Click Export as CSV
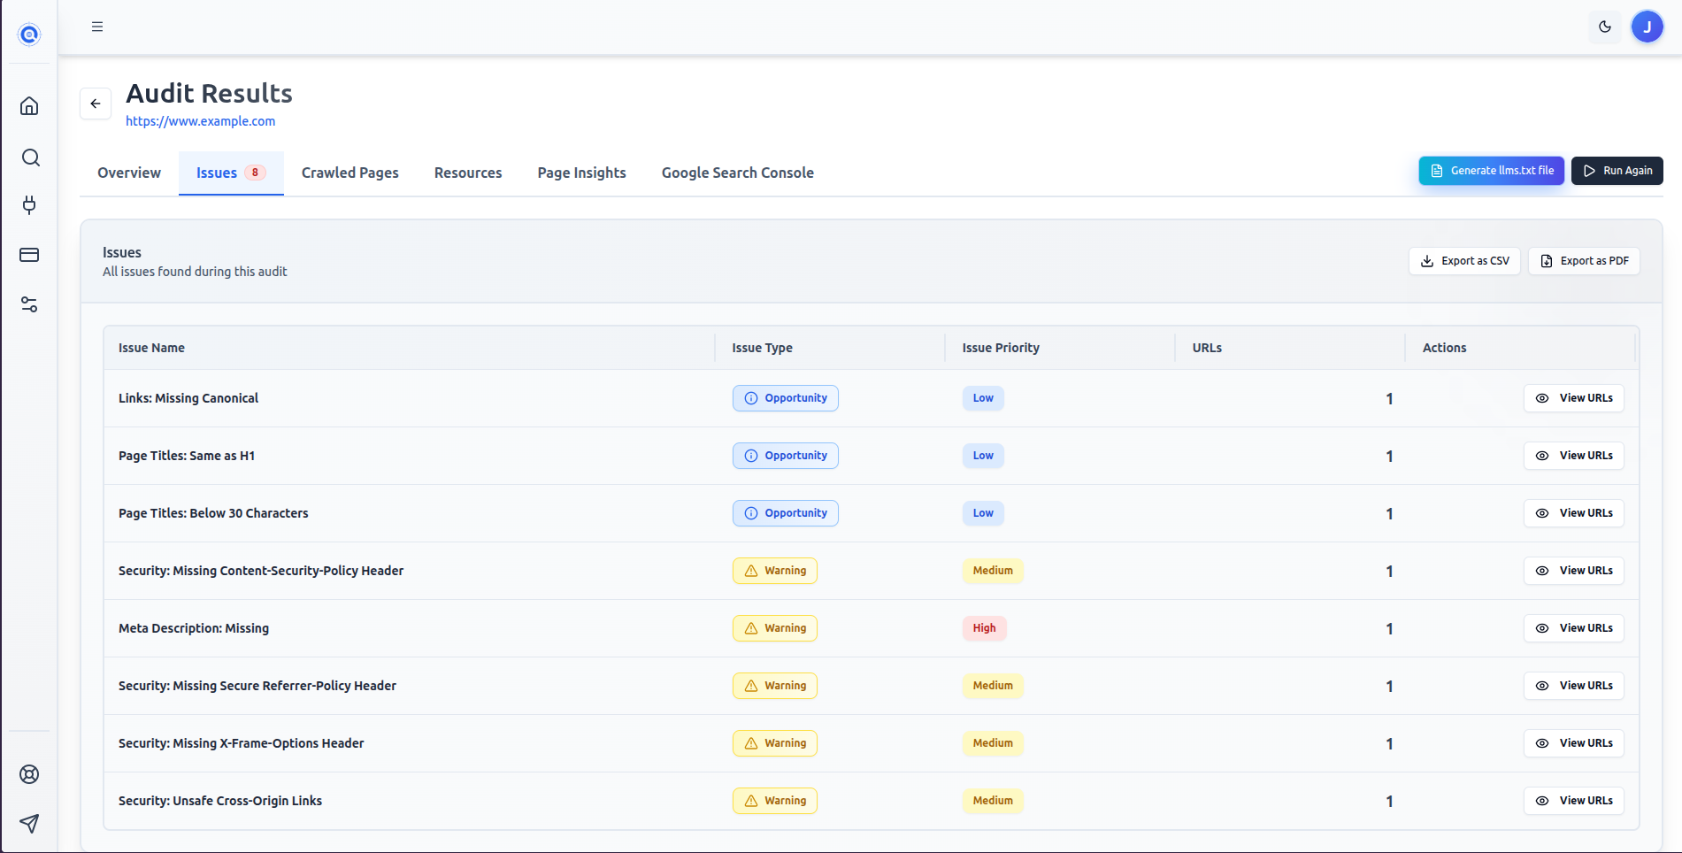Image resolution: width=1682 pixels, height=853 pixels. point(1464,260)
